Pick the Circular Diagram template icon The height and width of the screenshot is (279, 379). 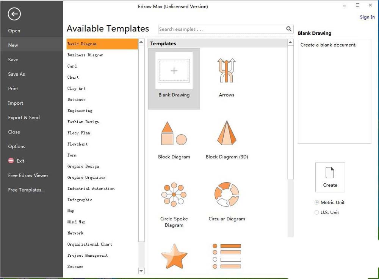(x=227, y=194)
